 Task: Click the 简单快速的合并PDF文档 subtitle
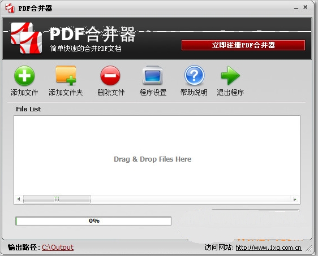(85, 49)
